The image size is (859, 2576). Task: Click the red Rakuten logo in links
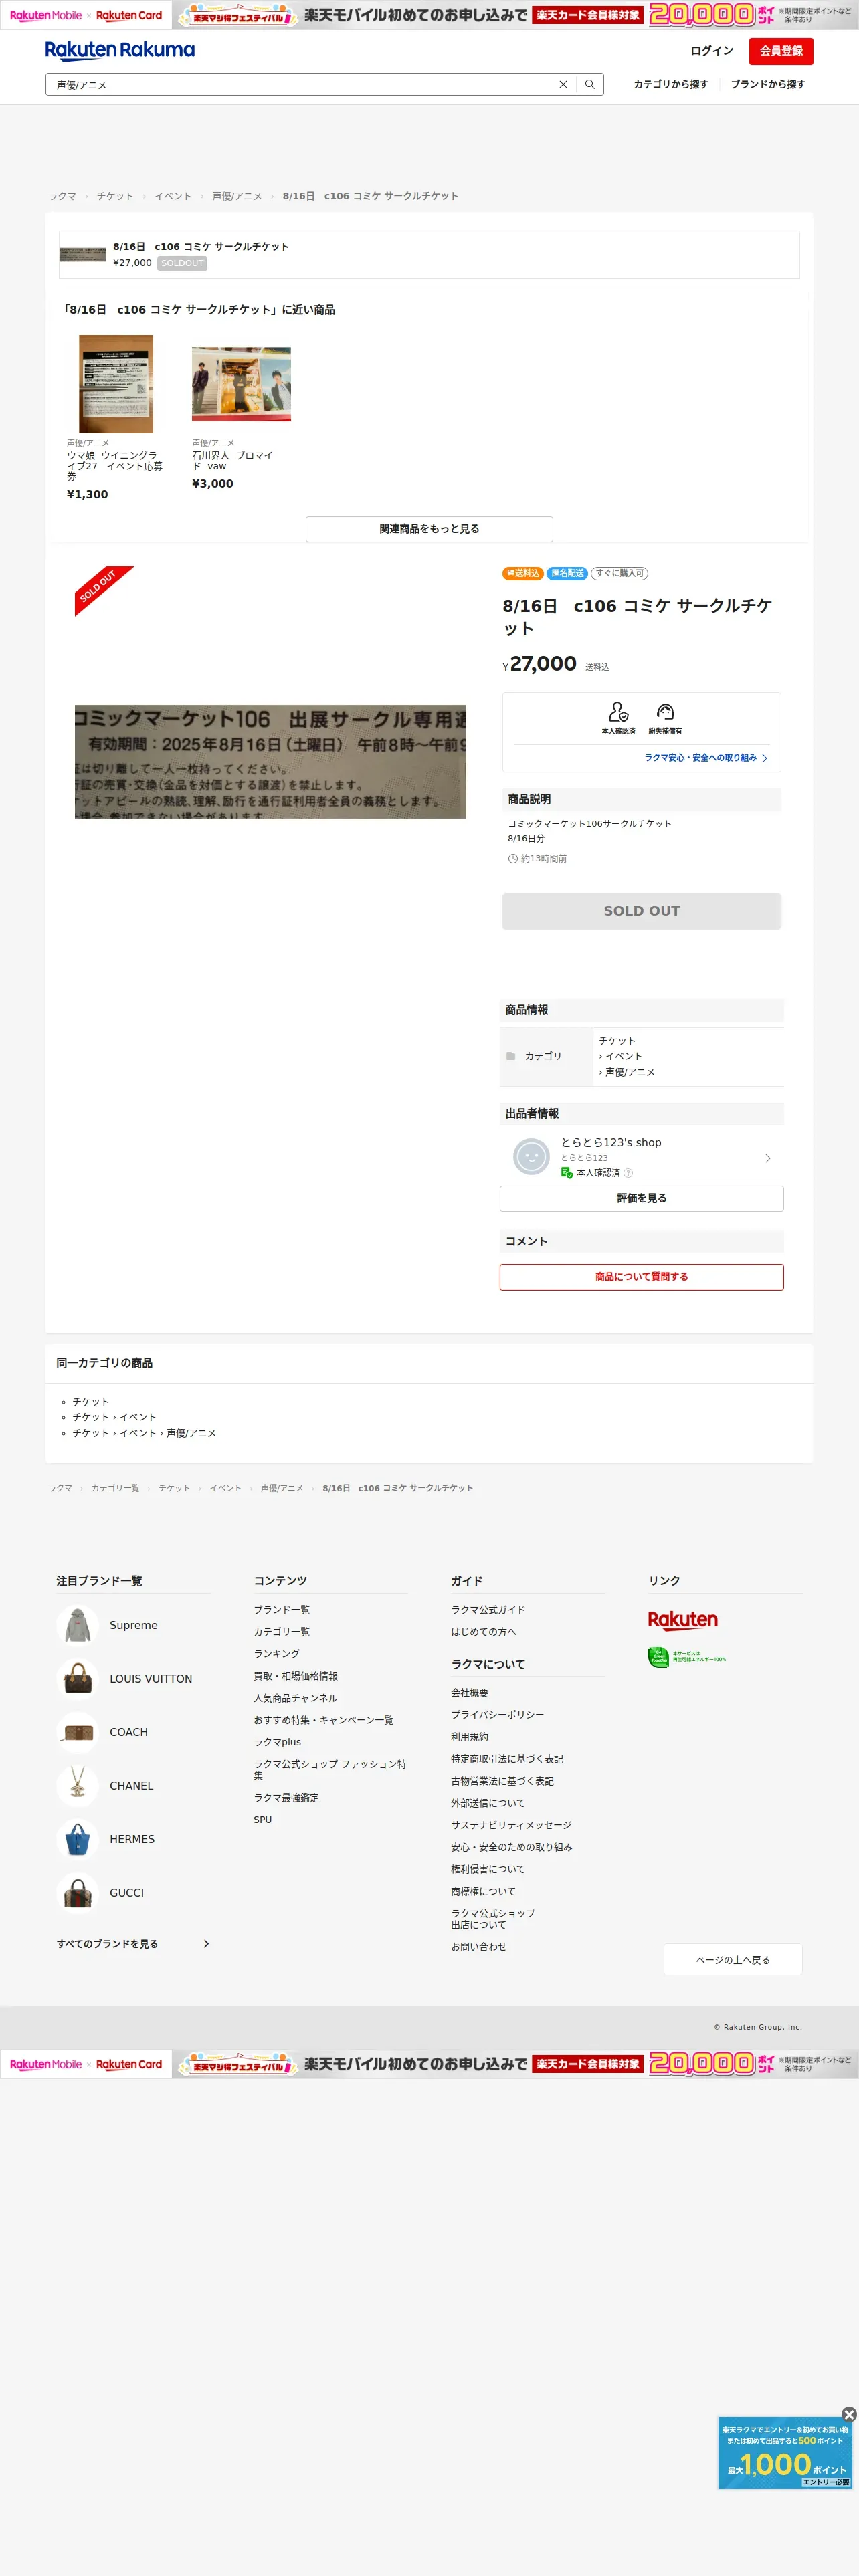[x=683, y=1620]
